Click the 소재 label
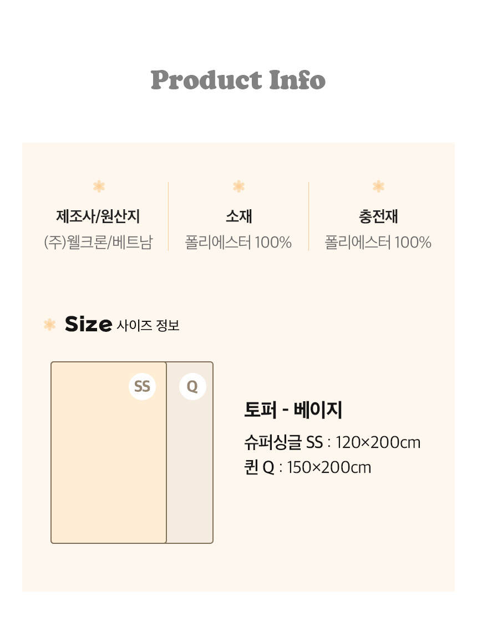Image resolution: width=477 pixels, height=636 pixels. [238, 216]
